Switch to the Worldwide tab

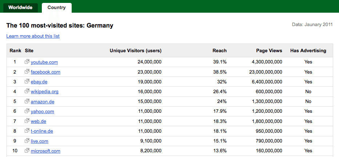coord(20,8)
